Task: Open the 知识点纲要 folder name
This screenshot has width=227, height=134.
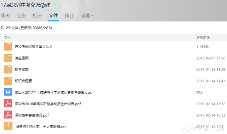Action: (23, 81)
